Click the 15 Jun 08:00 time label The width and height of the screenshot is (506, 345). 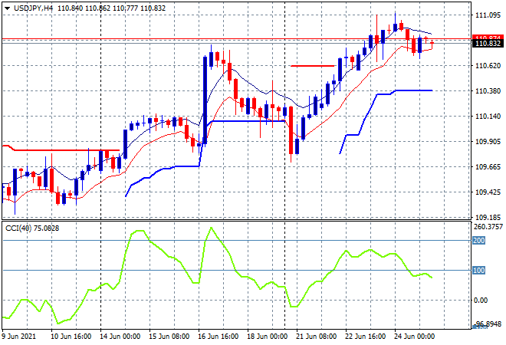[169, 337]
